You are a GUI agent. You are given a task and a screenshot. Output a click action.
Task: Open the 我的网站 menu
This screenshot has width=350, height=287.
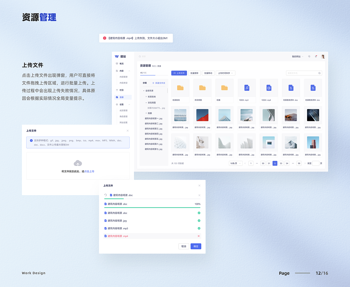coord(297,56)
